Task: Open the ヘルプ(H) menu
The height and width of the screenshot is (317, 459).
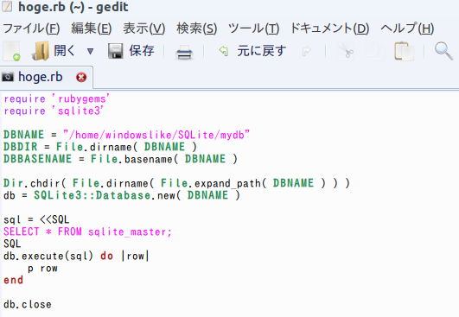Action: pyautogui.click(x=407, y=29)
